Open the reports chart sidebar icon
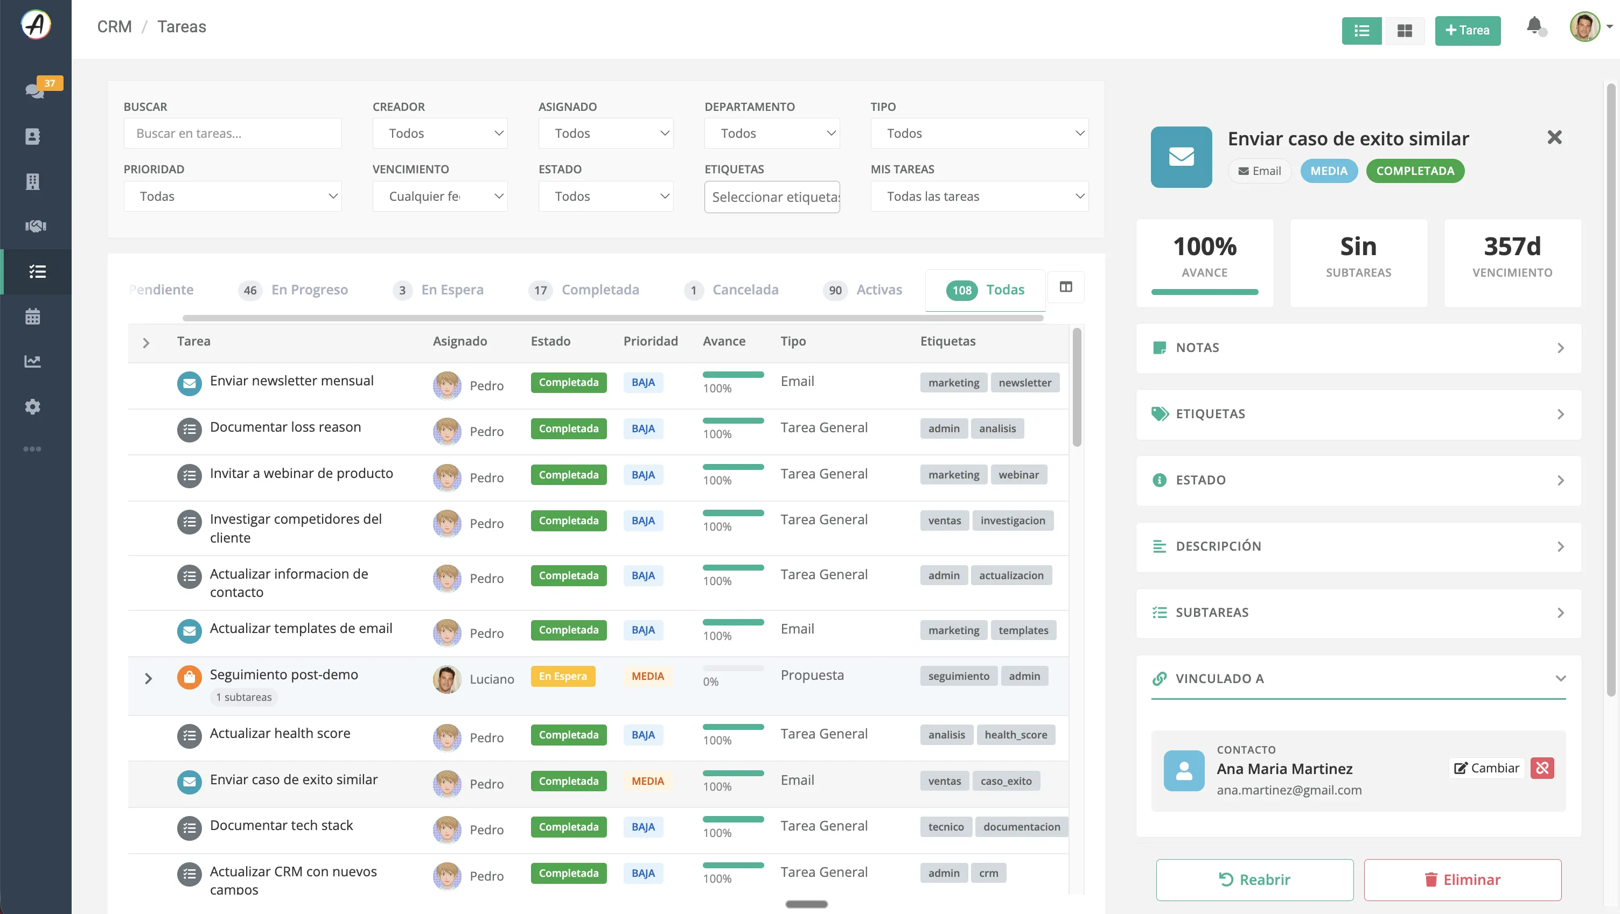This screenshot has height=914, width=1620. pyautogui.click(x=33, y=361)
